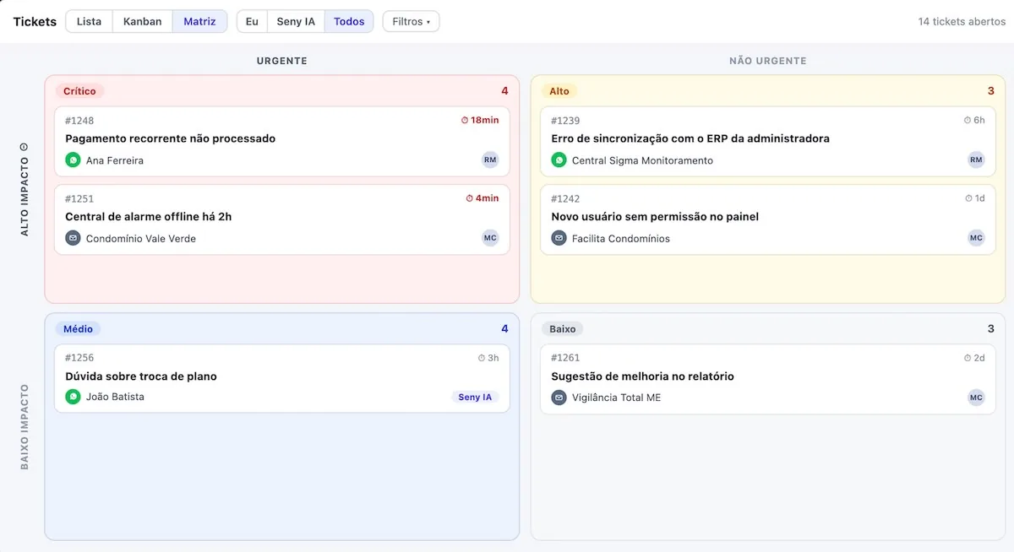This screenshot has width=1014, height=552.
Task: Select the Matriz view tab
Action: pyautogui.click(x=199, y=21)
